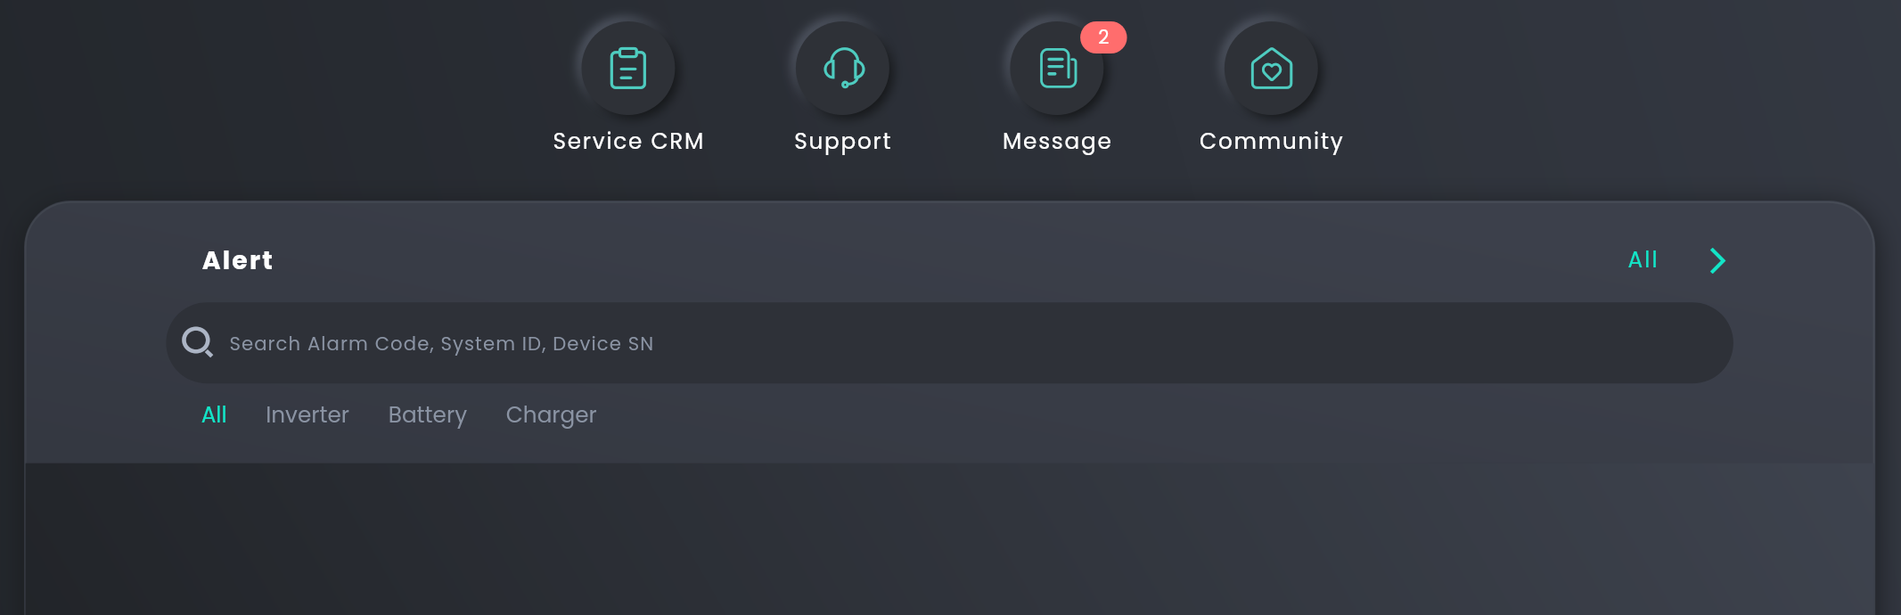Image resolution: width=1901 pixels, height=615 pixels.
Task: Click the empty alert list area
Action: 949,538
